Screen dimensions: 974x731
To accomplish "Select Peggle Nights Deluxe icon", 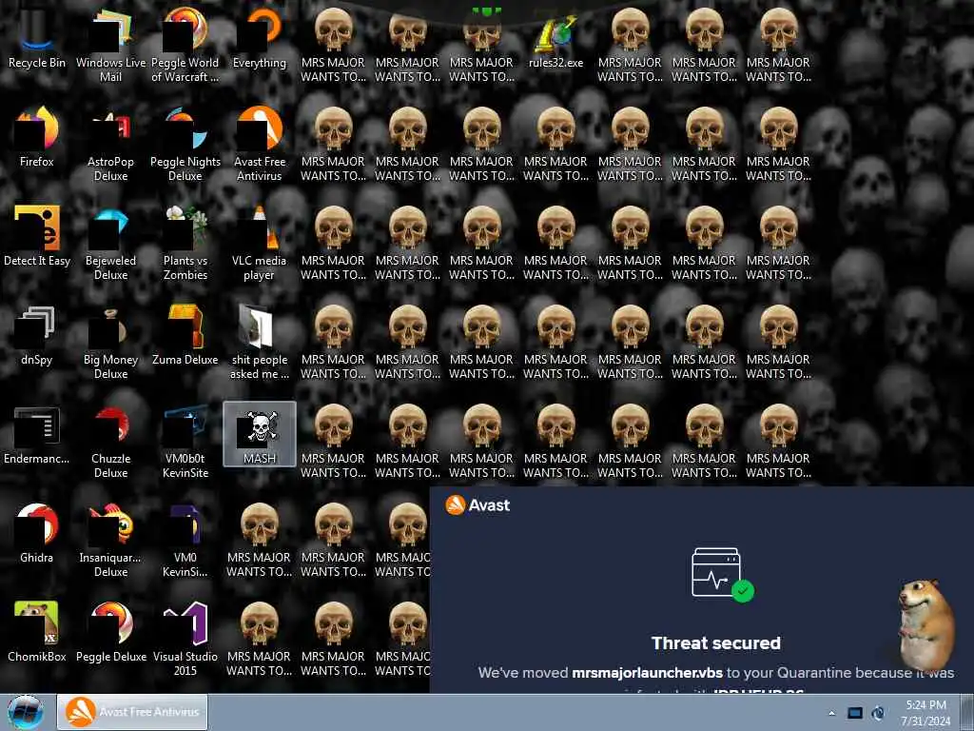I will [185, 145].
